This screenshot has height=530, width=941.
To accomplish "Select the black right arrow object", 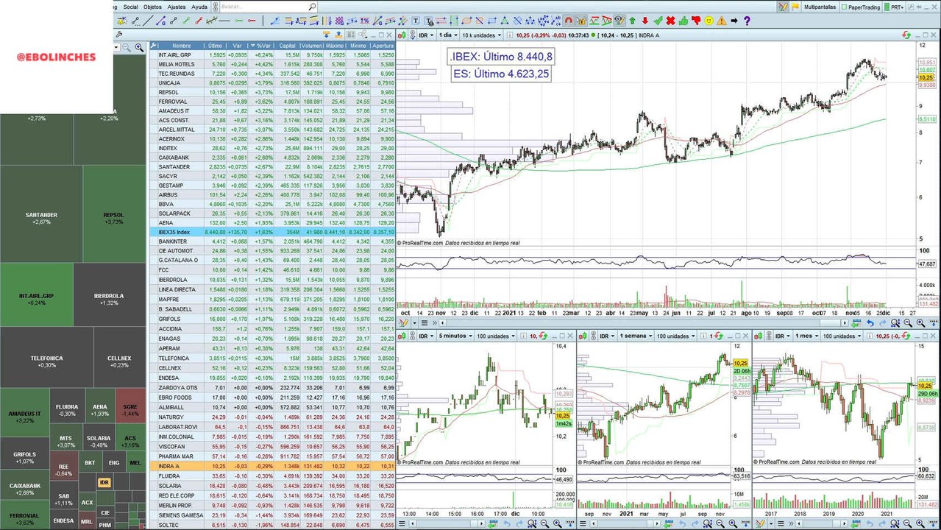I will (734, 21).
